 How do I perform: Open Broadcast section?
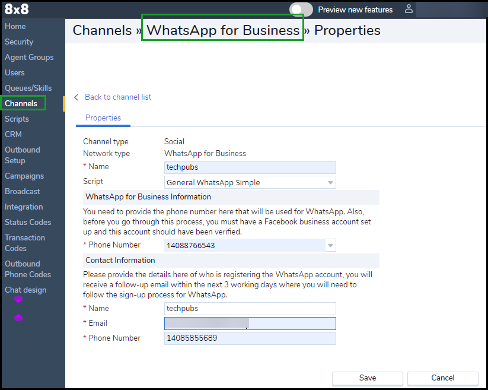point(23,191)
